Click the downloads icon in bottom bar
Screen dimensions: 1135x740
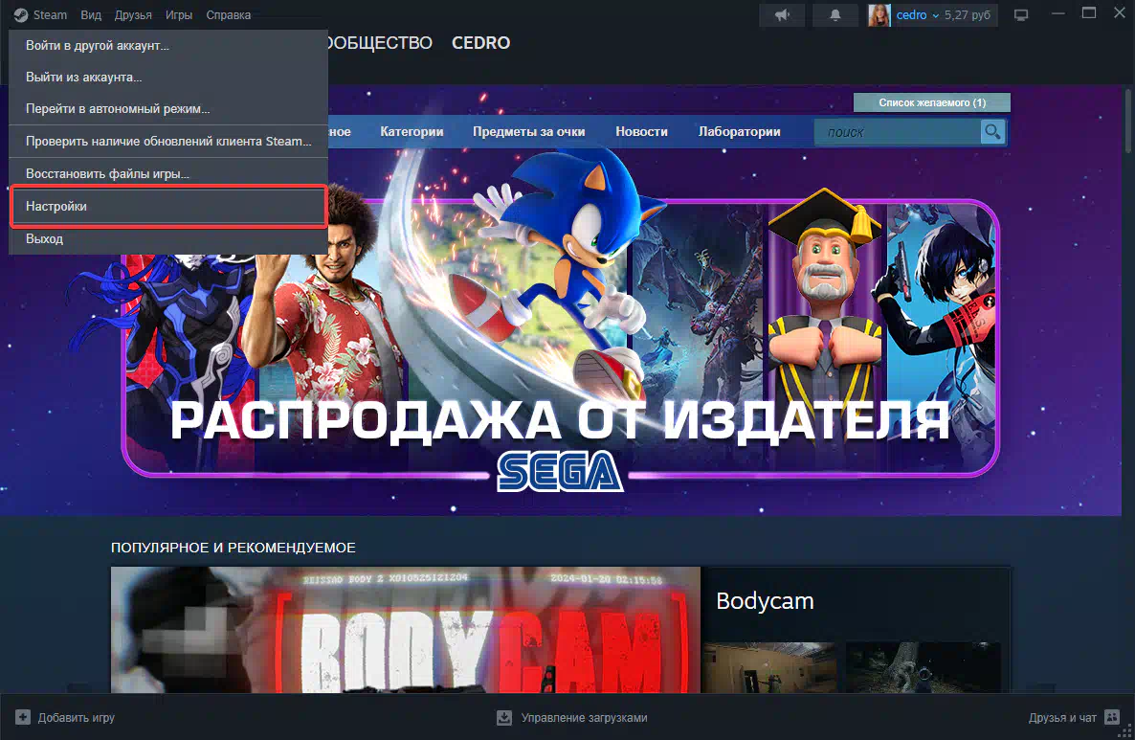point(504,718)
